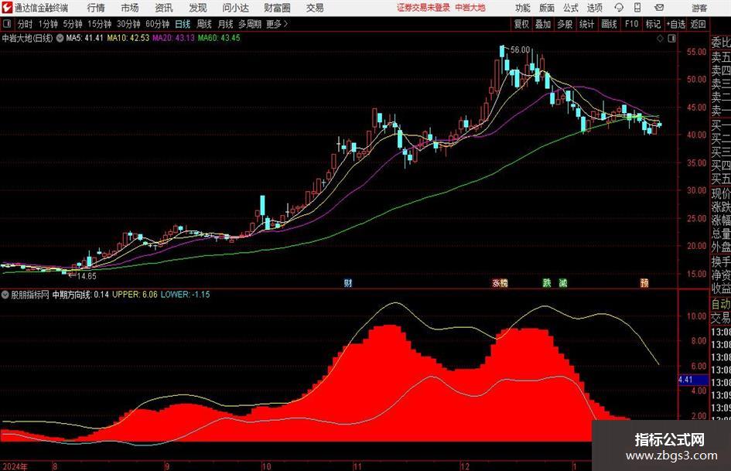Click the 预 marker on chart

coord(644,283)
